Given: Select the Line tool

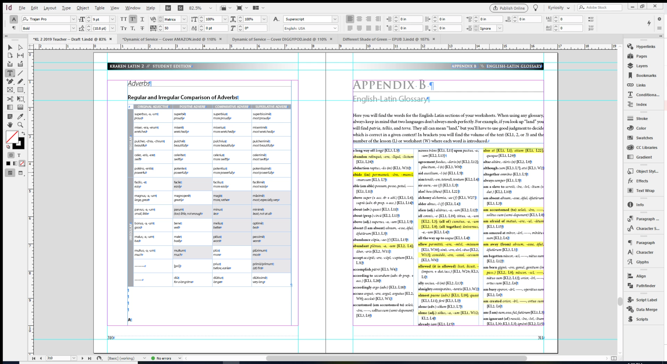Looking at the screenshot, I should (x=20, y=73).
